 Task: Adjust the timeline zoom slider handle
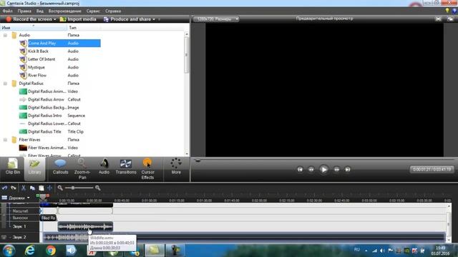[73, 188]
